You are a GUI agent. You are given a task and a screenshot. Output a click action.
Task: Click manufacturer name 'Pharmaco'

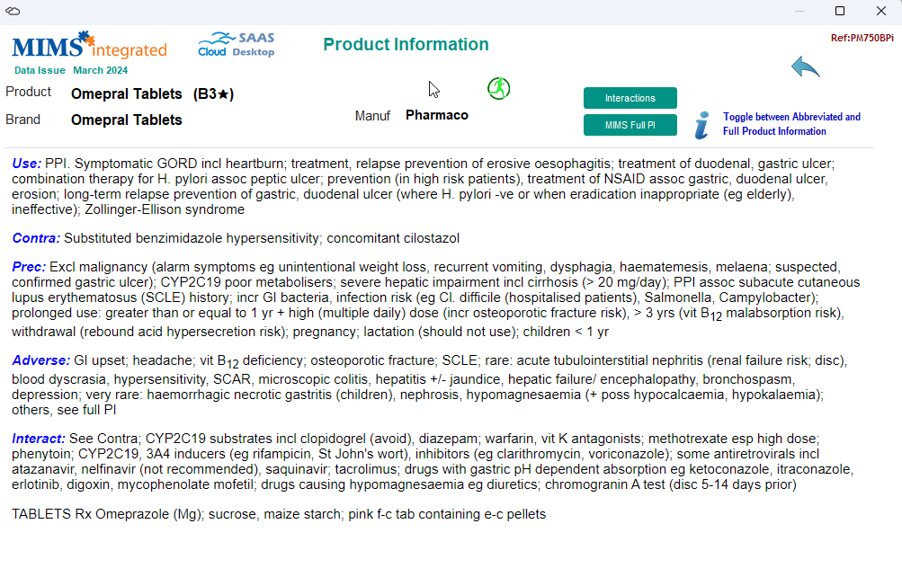(x=437, y=115)
